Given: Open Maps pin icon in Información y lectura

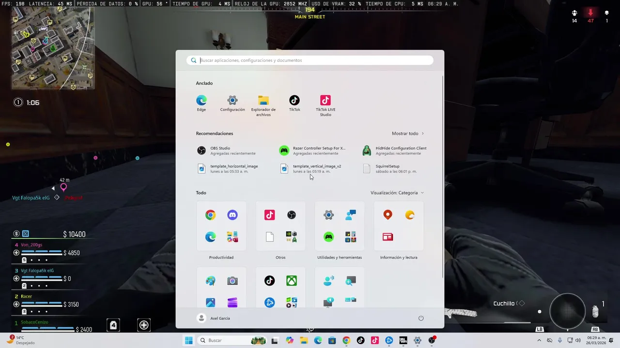Looking at the screenshot, I should [x=387, y=215].
